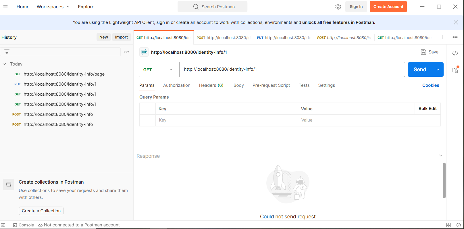Click the Import button

click(x=121, y=37)
